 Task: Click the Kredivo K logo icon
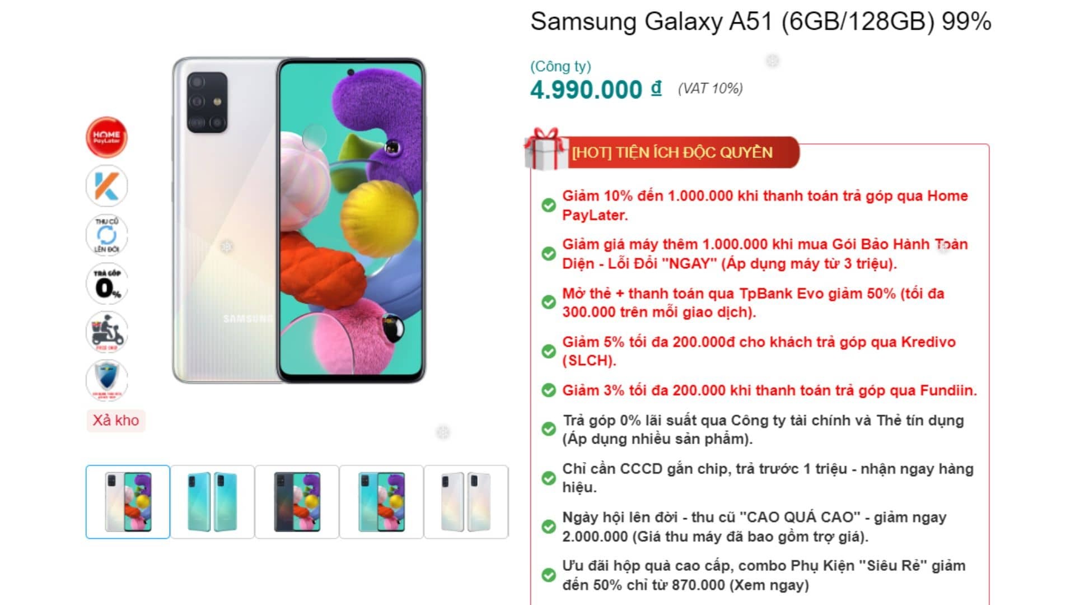(x=106, y=186)
